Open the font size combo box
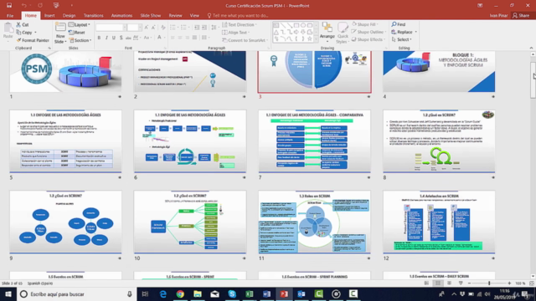Screen dimensions: 536x301 pos(134,28)
